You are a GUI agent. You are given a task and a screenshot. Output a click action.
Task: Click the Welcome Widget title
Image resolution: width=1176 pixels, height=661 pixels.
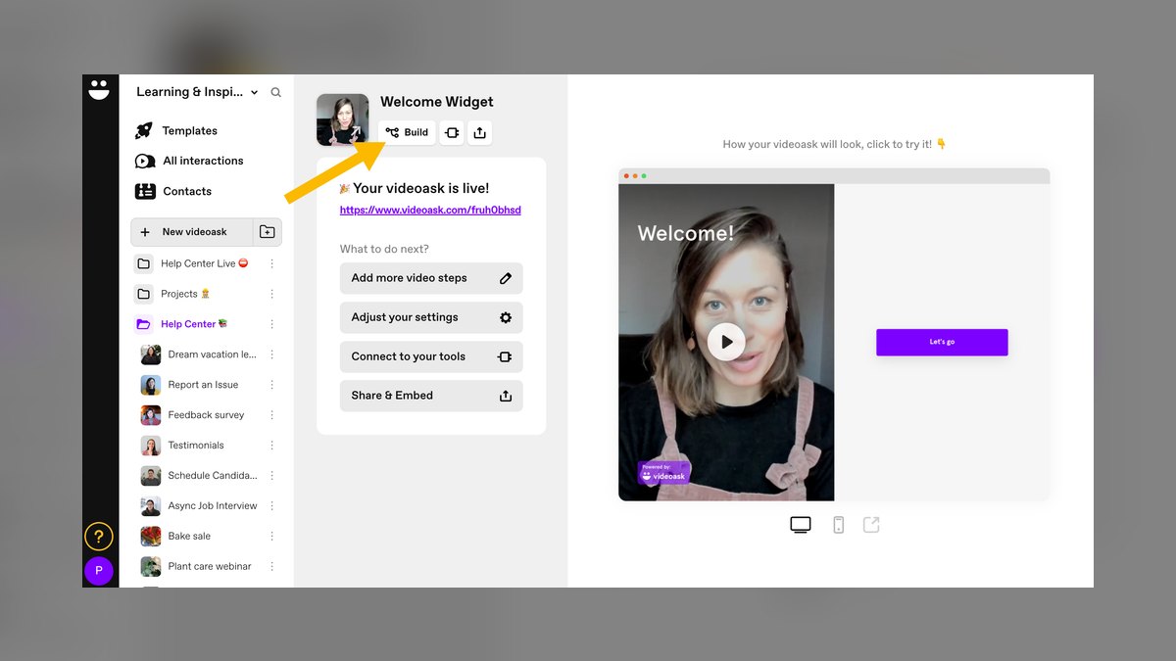[437, 102]
